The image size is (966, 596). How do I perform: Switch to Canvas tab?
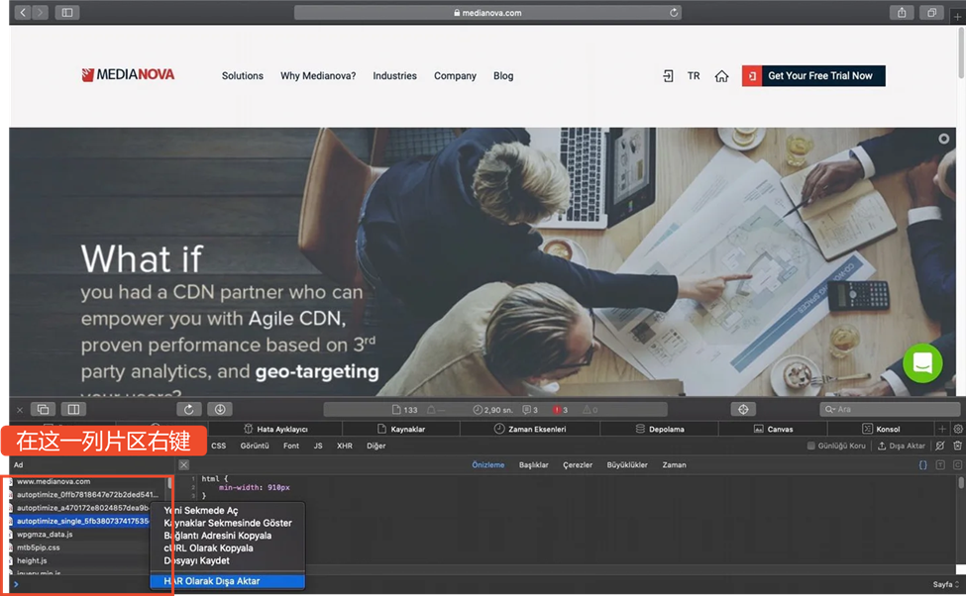773,429
